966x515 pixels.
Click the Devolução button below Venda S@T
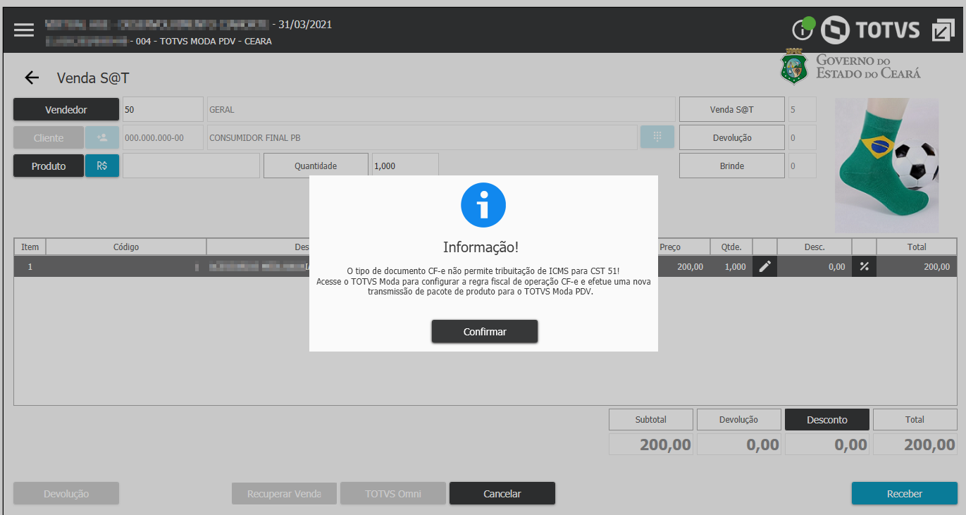[x=731, y=137]
